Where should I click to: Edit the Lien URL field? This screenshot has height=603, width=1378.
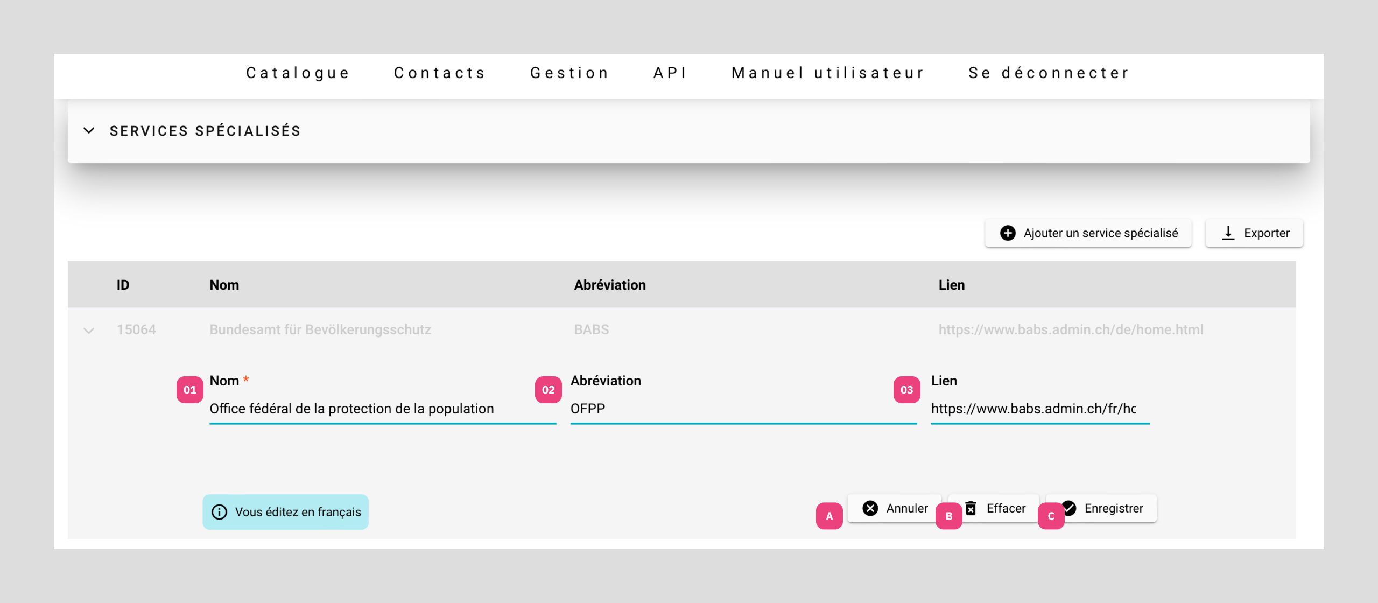(x=1039, y=409)
